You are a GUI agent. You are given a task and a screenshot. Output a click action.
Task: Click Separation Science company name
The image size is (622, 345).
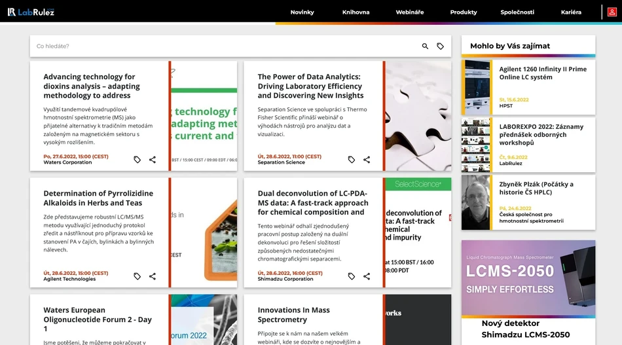pos(282,162)
